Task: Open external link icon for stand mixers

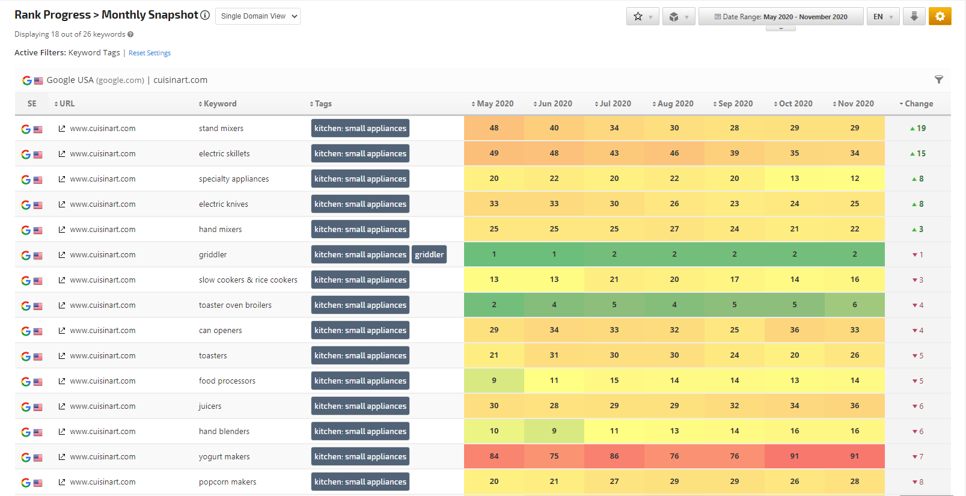Action: click(62, 129)
